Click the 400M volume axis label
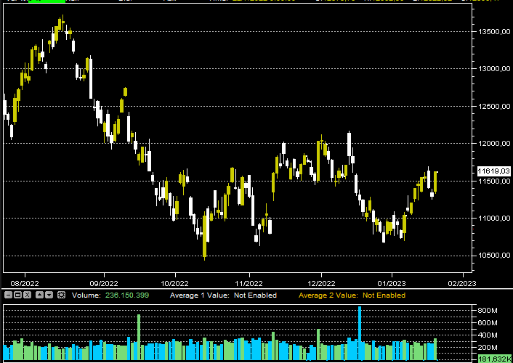The height and width of the screenshot is (363, 513). point(488,335)
